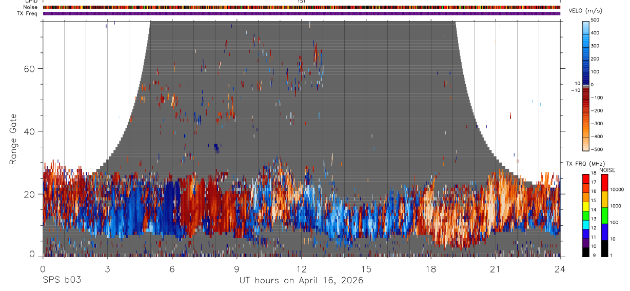630x291 pixels.
Task: Click the 'Noise' row label at the top left
Action: [x=31, y=7]
